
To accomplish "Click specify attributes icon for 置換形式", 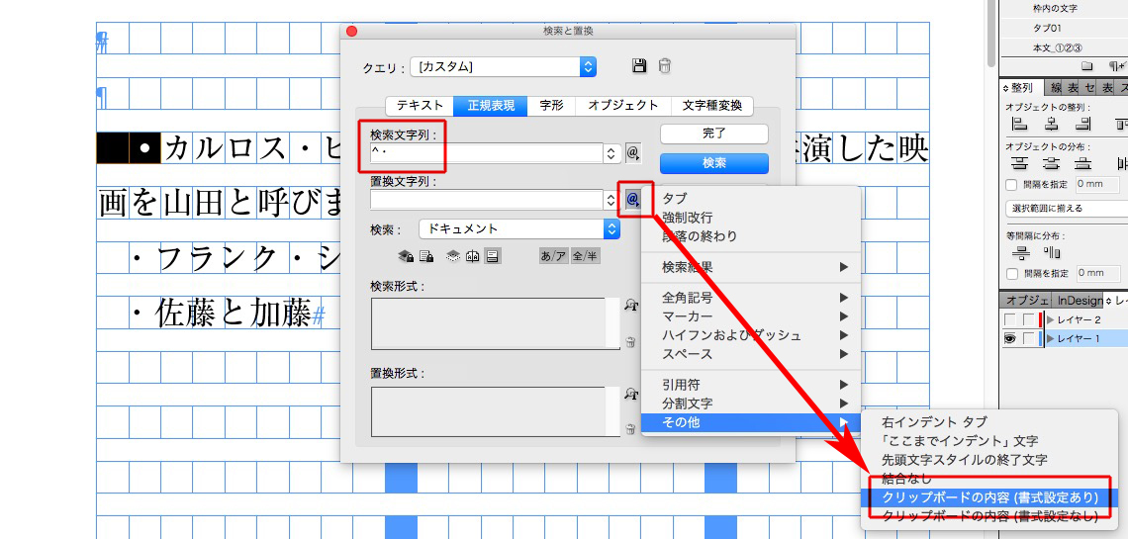I will 631,393.
